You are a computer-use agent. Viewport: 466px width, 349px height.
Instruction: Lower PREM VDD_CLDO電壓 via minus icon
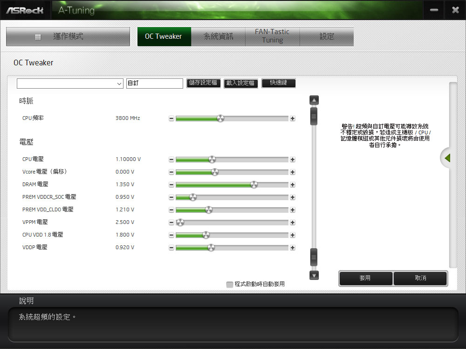coord(171,210)
